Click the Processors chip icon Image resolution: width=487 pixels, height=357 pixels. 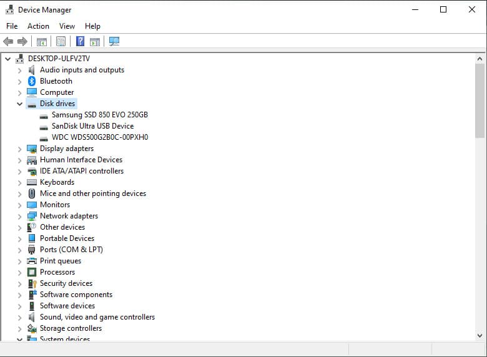(x=32, y=272)
